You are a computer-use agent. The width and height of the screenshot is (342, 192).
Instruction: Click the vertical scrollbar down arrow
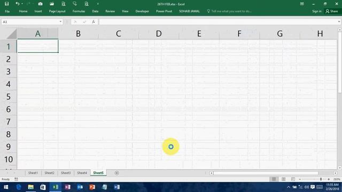[x=340, y=168]
